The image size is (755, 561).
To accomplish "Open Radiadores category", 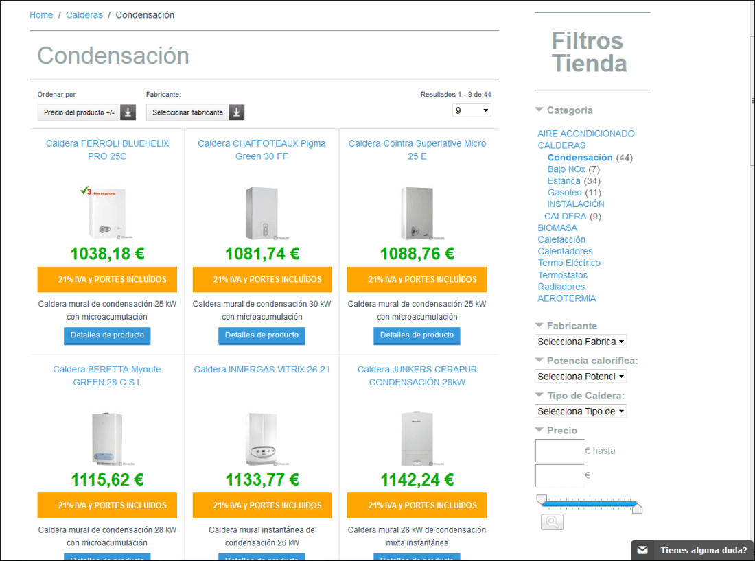I will (561, 286).
